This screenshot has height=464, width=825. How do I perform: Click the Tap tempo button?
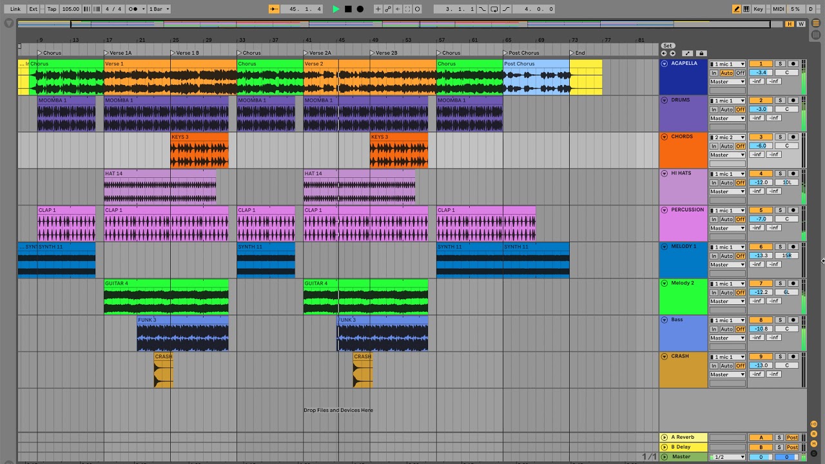coord(52,9)
